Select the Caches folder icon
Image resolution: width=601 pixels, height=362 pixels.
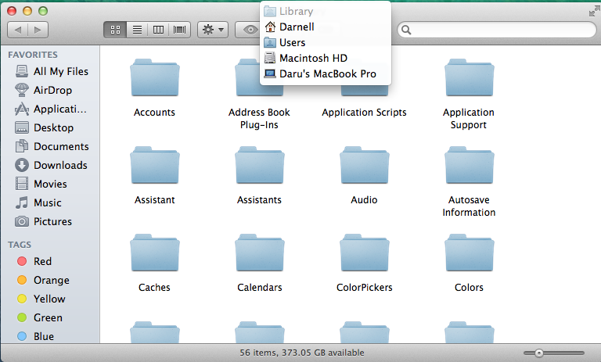click(154, 253)
